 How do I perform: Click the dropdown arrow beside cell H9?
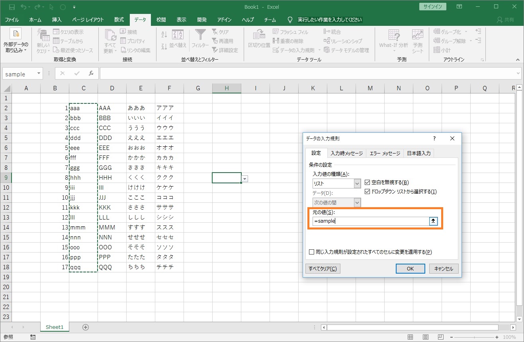pos(245,179)
